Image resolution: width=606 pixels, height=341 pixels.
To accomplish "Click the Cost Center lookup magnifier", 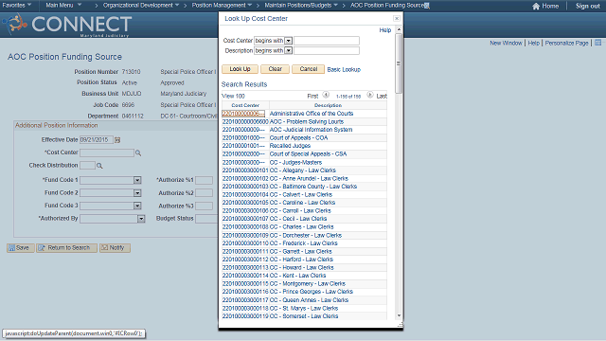I will point(138,153).
